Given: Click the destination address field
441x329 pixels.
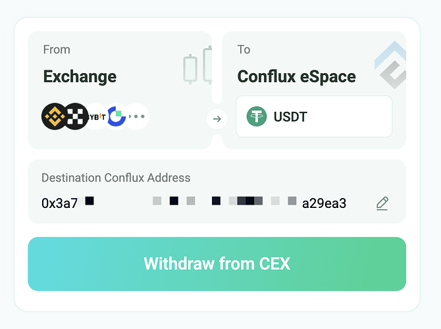Looking at the screenshot, I should tap(217, 191).
